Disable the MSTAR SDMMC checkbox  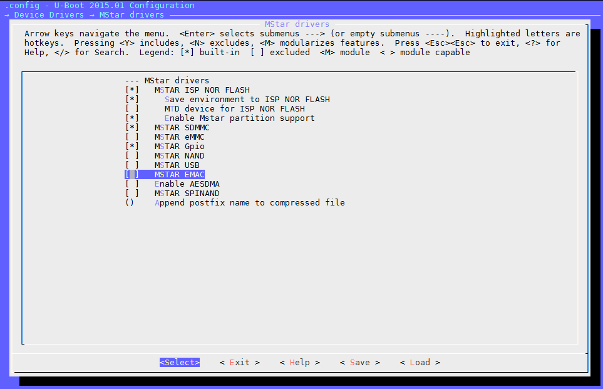pos(131,128)
